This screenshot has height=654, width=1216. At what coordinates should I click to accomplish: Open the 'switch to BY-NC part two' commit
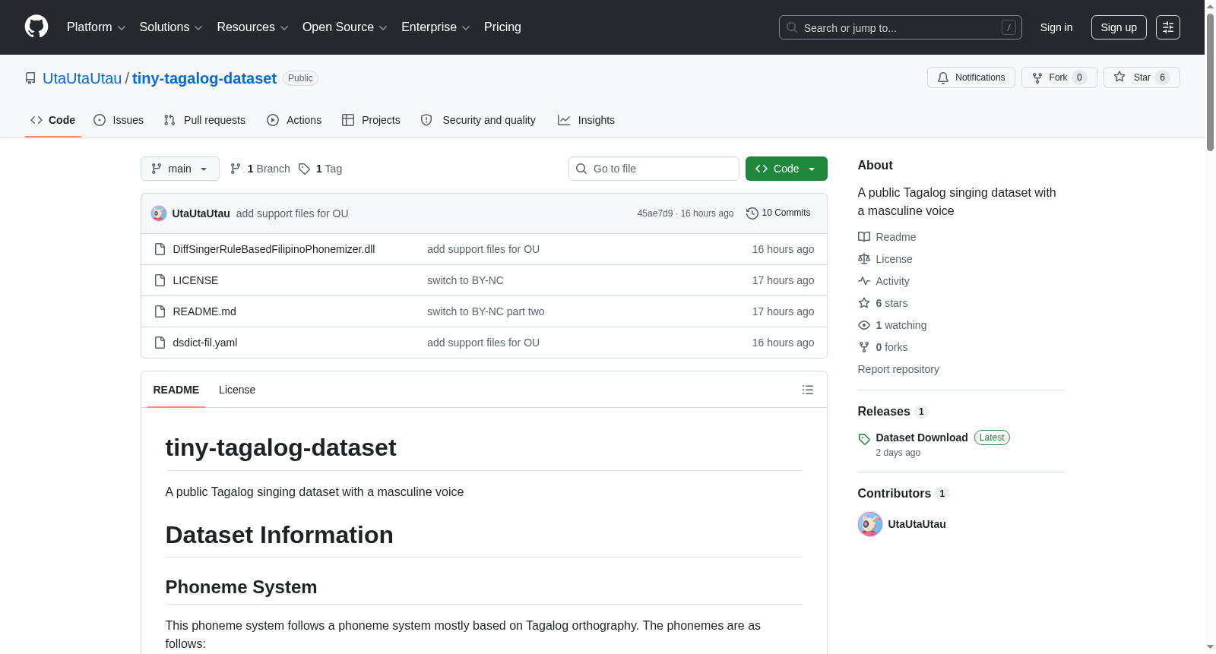point(486,311)
